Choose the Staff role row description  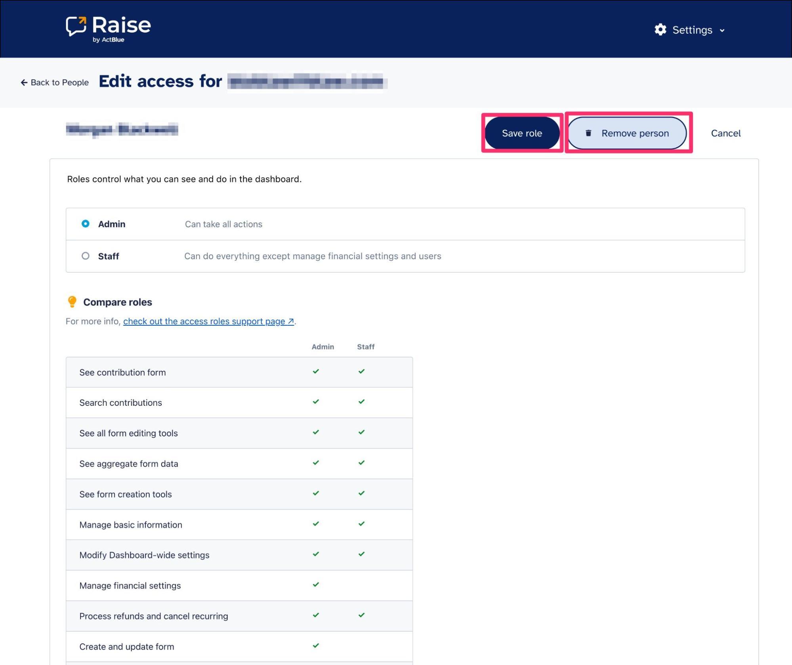pos(312,256)
